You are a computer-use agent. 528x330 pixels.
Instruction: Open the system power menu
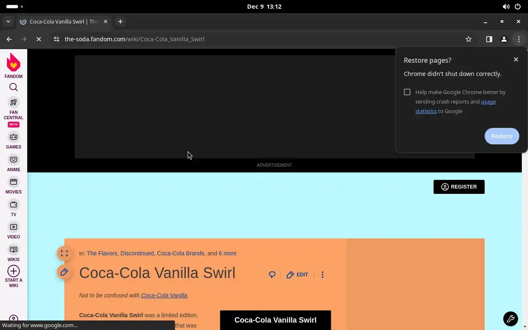pyautogui.click(x=518, y=7)
